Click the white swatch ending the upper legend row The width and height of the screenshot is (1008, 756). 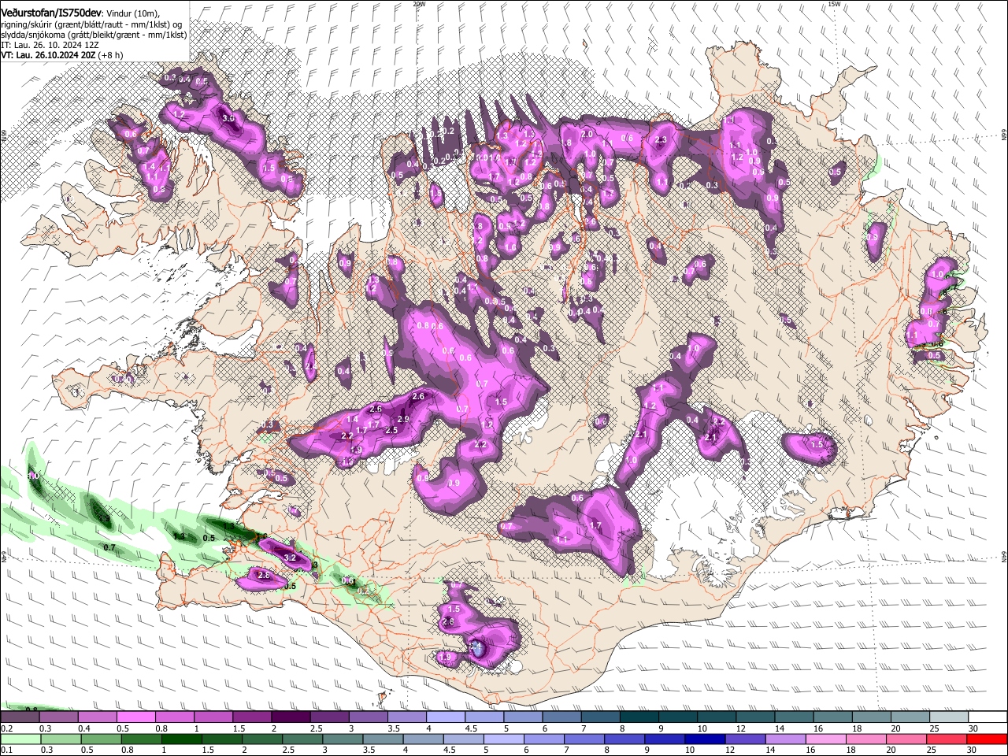(x=988, y=717)
